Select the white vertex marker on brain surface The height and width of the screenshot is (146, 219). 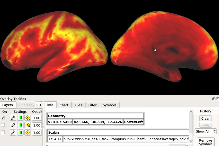155,50
